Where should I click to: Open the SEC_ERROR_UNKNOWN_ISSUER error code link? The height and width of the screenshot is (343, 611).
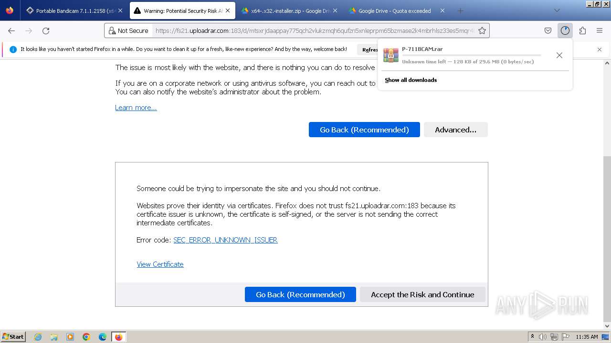(225, 240)
